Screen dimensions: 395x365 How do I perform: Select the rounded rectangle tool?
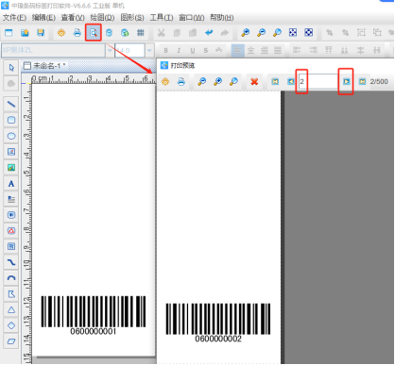pos(11,120)
